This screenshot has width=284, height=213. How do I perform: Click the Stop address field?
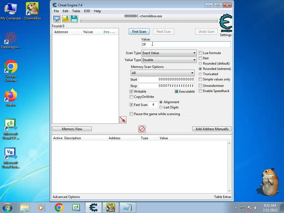[167, 86]
